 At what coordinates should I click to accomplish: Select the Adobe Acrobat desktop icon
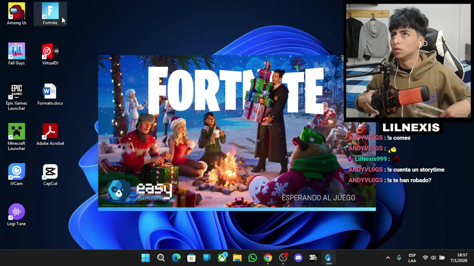[x=50, y=134]
